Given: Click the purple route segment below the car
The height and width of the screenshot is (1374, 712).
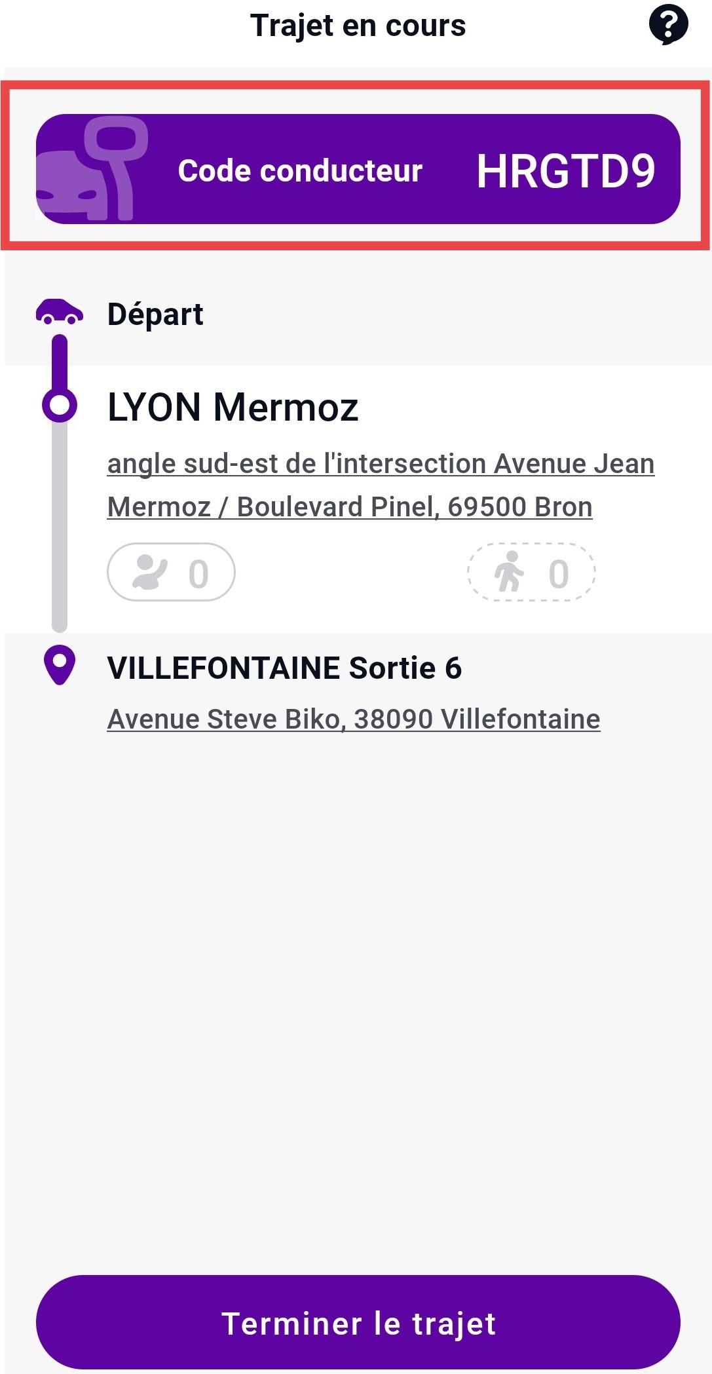Looking at the screenshot, I should pyautogui.click(x=60, y=362).
